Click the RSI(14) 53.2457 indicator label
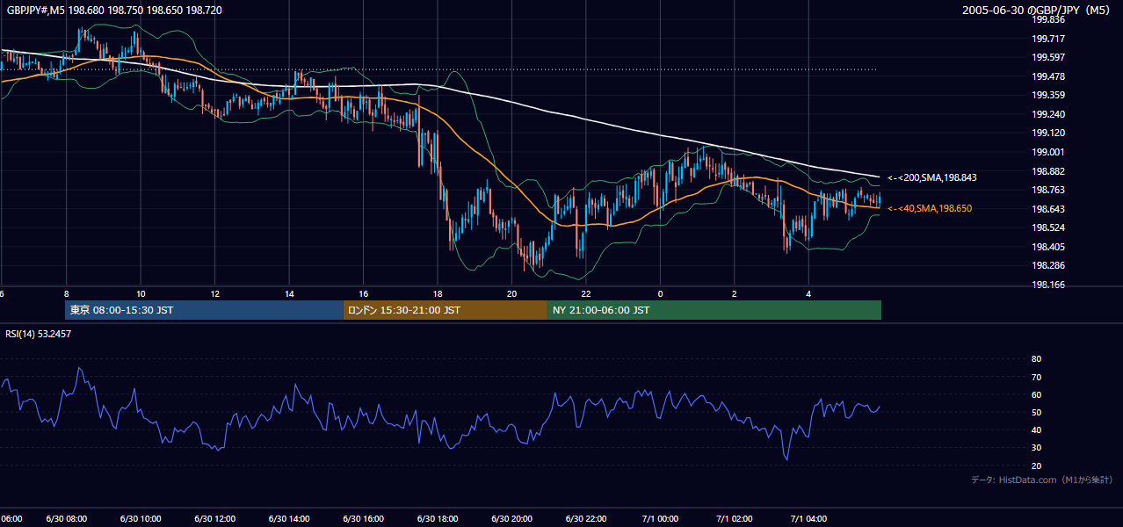The width and height of the screenshot is (1123, 527). coord(39,334)
